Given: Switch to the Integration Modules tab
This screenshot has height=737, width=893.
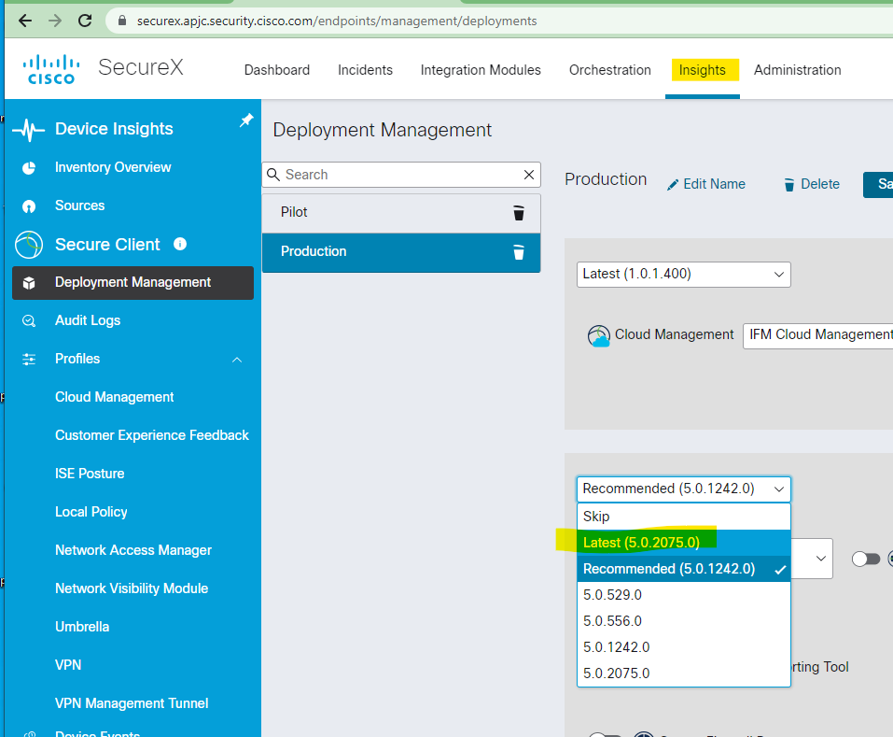Looking at the screenshot, I should point(480,70).
